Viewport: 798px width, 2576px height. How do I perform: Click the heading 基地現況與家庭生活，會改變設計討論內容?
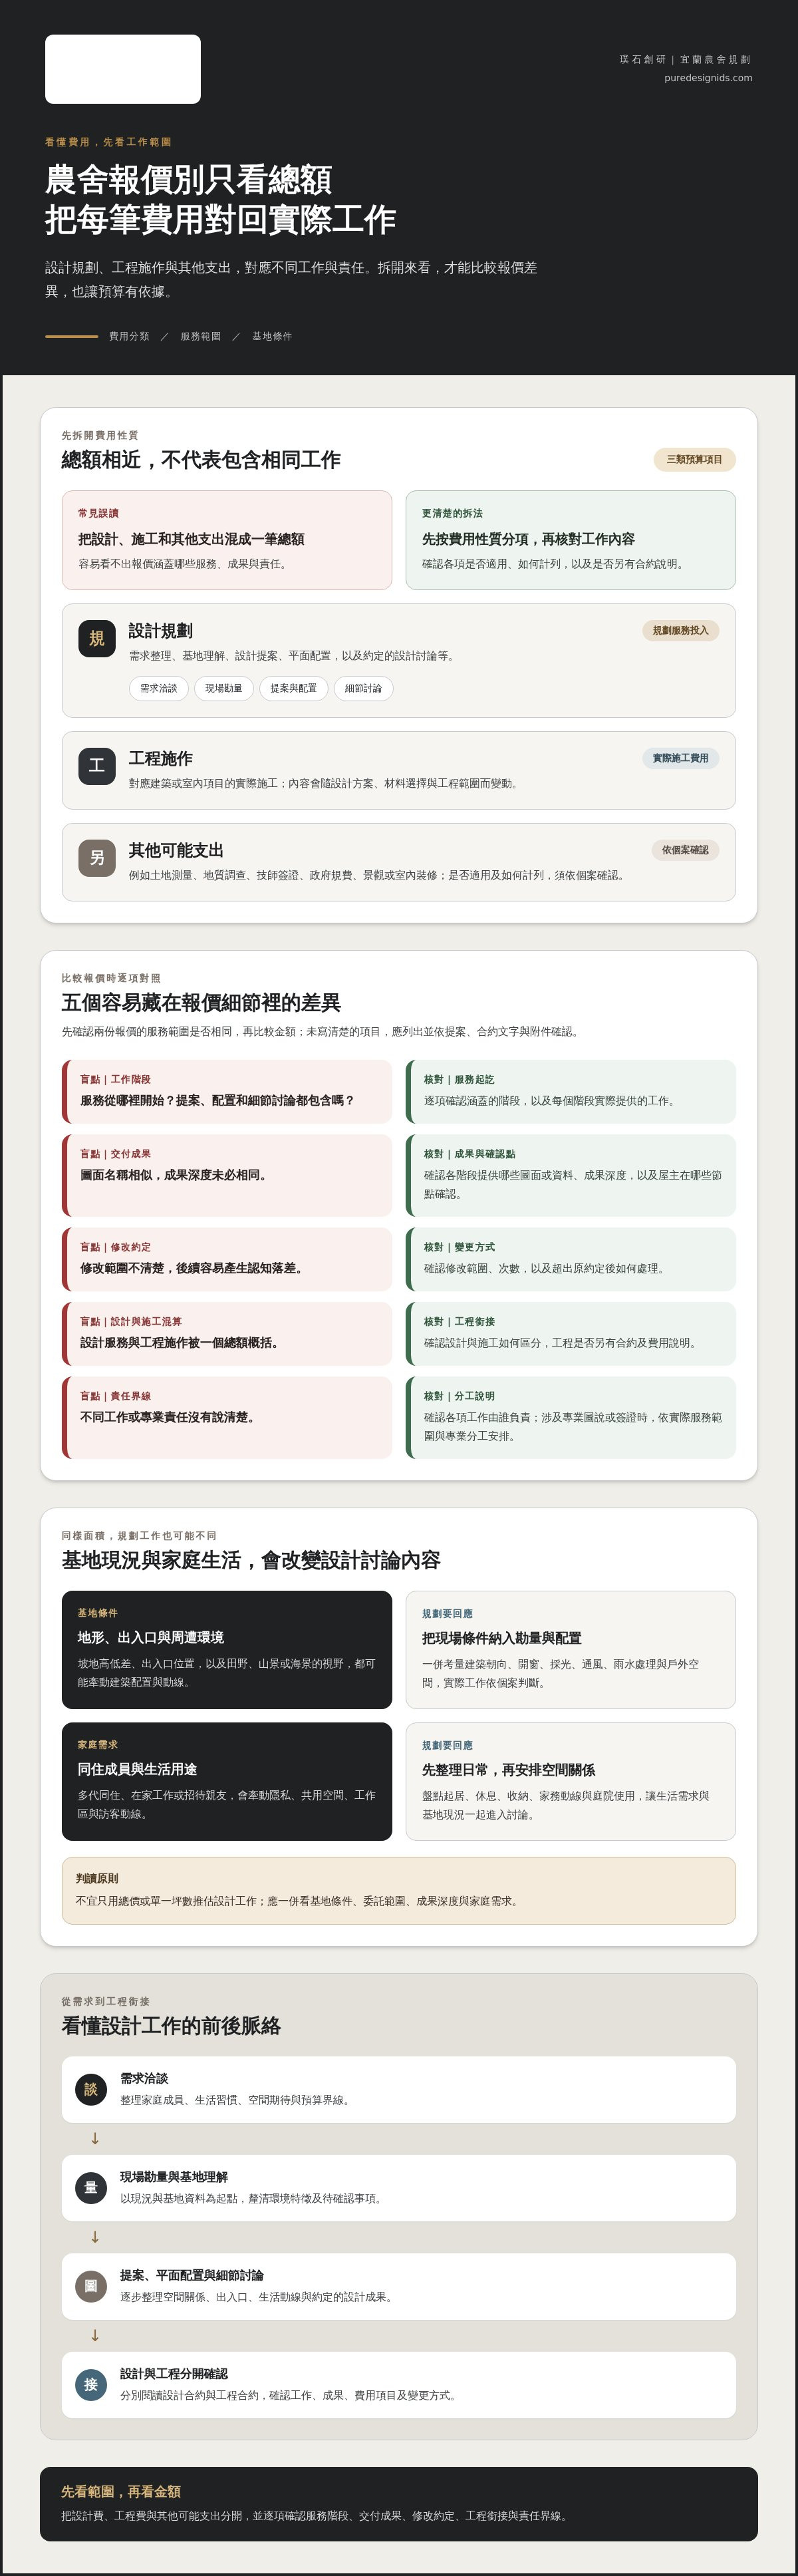click(x=251, y=1560)
